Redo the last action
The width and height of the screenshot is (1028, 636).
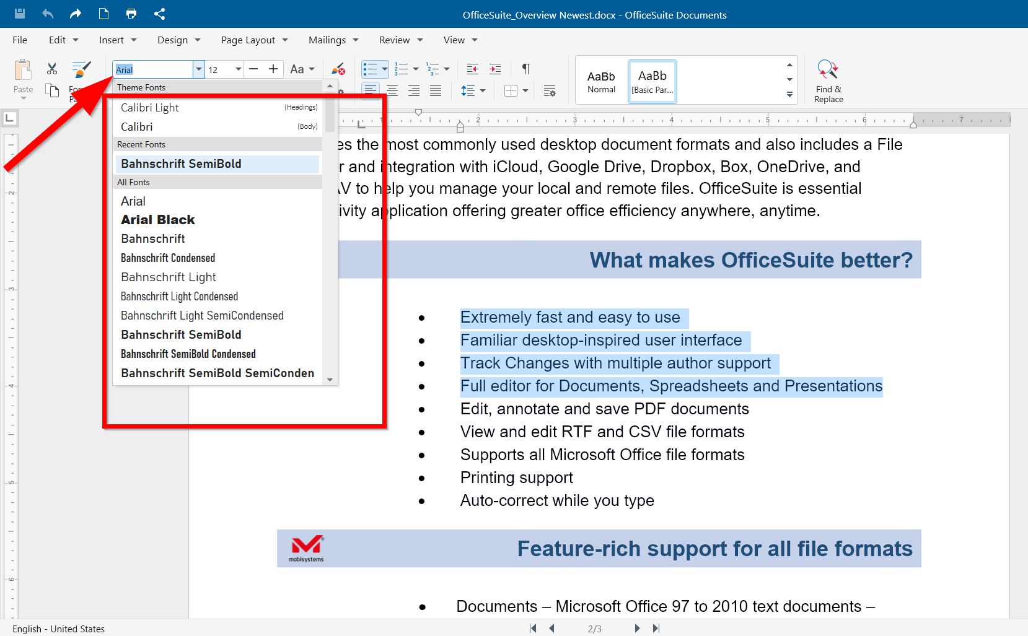point(76,14)
